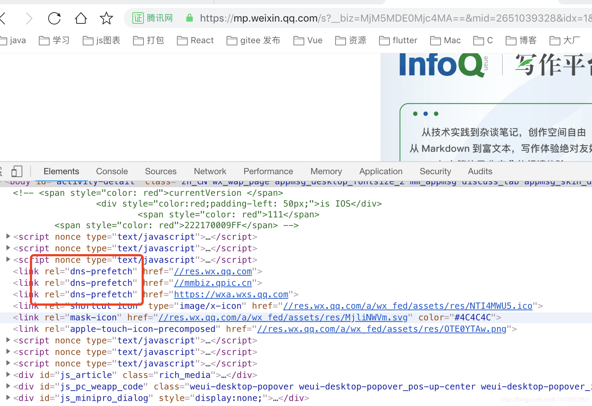This screenshot has height=406, width=592.
Task: Reload the page with refresh icon
Action: (54, 18)
